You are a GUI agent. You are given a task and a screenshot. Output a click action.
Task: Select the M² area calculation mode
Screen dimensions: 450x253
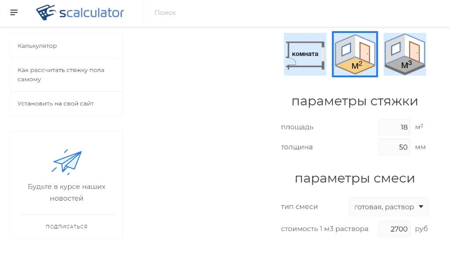tap(355, 54)
